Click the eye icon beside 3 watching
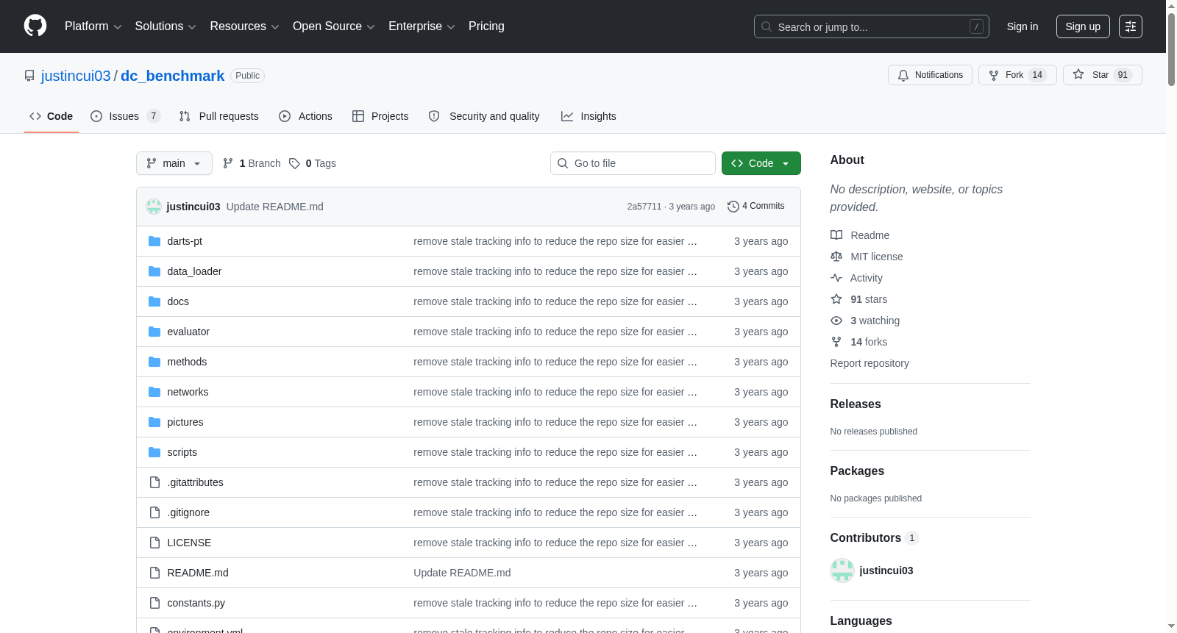The height and width of the screenshot is (633, 1177). click(836, 321)
